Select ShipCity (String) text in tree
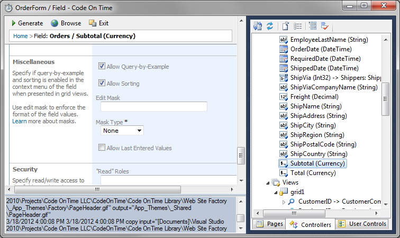400x238 pixels. 313,125
